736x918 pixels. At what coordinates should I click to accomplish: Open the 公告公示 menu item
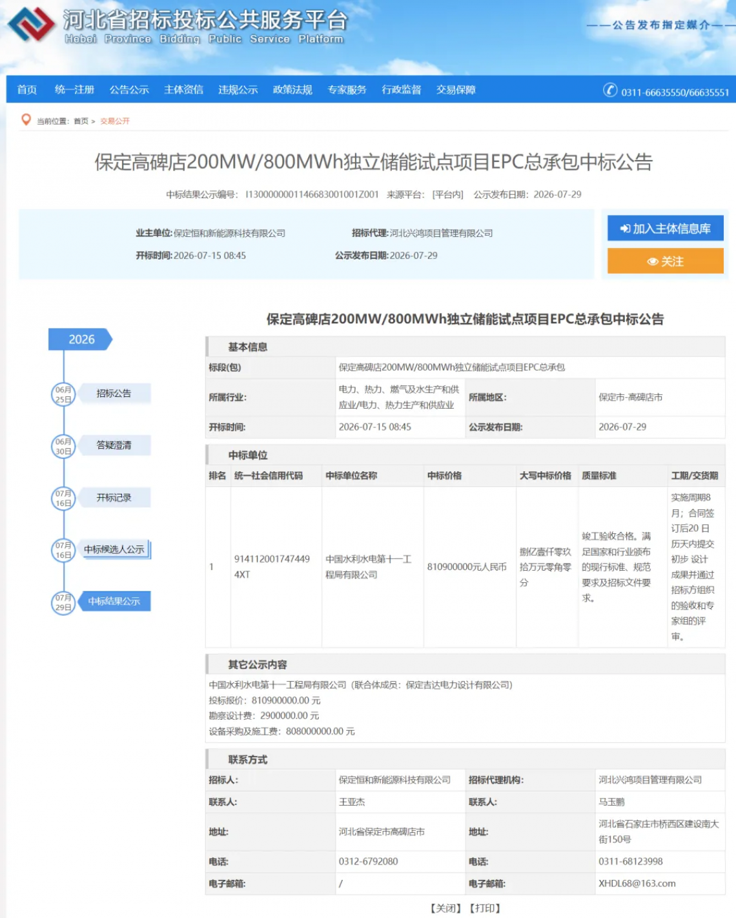coord(129,90)
